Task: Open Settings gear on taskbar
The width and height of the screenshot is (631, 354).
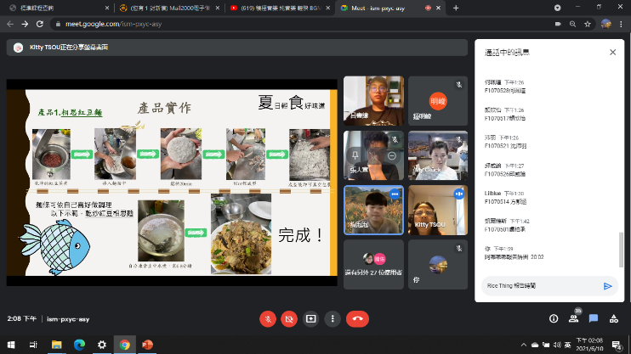Action: (102, 345)
